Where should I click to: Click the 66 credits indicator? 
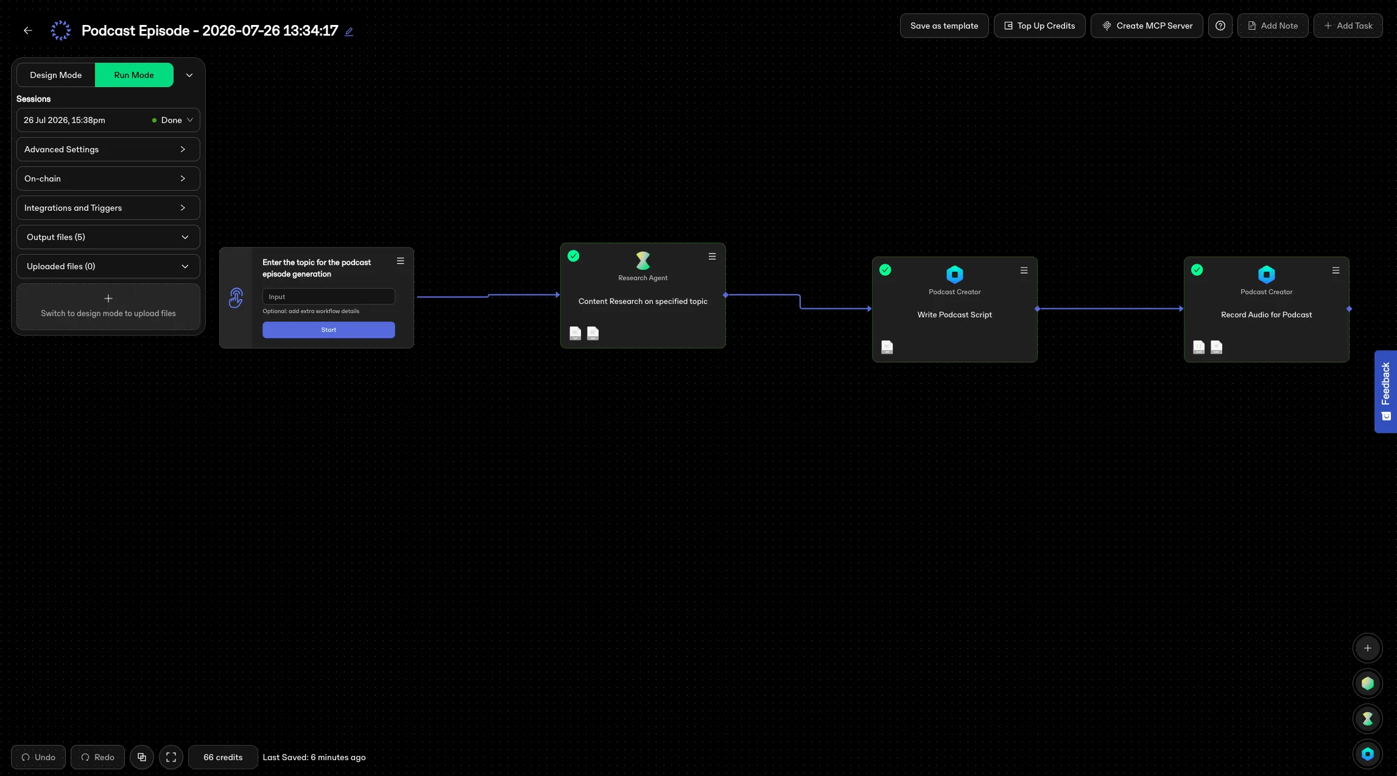coord(223,757)
